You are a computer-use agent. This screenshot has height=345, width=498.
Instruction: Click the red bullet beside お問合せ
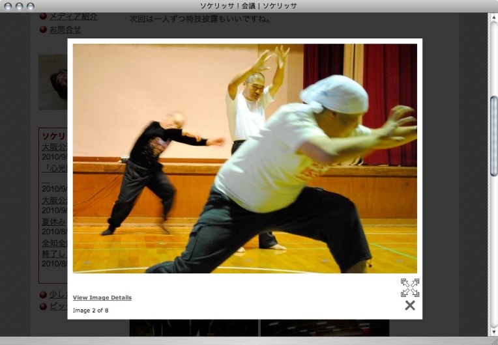pyautogui.click(x=43, y=29)
